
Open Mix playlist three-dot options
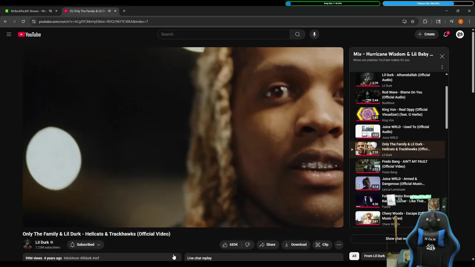(x=442, y=67)
